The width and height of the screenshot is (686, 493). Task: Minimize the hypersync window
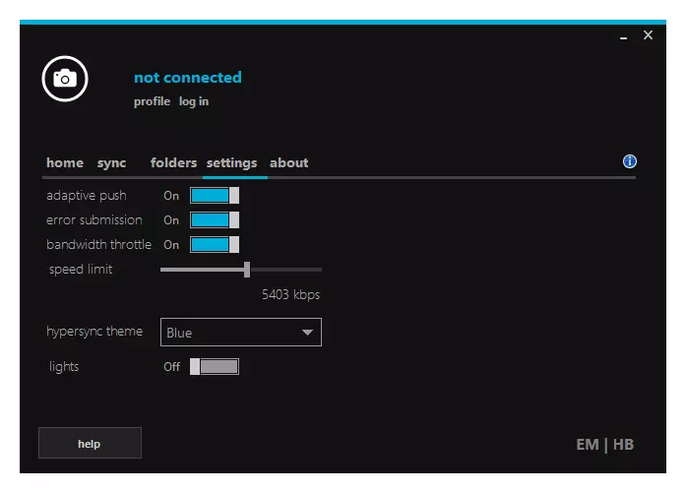[x=624, y=36]
